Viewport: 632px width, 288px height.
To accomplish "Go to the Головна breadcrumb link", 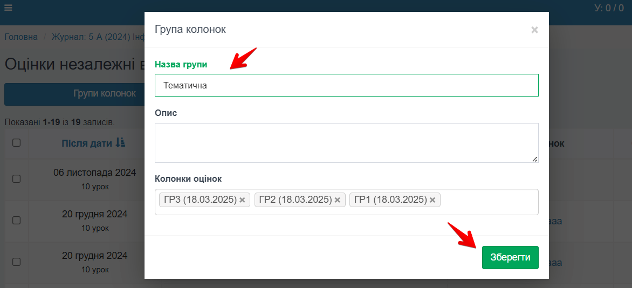I will pyautogui.click(x=21, y=37).
